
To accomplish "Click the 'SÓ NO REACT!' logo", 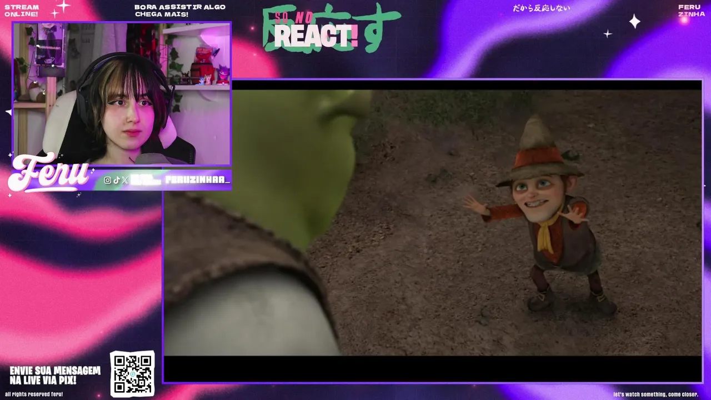I will coord(331,28).
